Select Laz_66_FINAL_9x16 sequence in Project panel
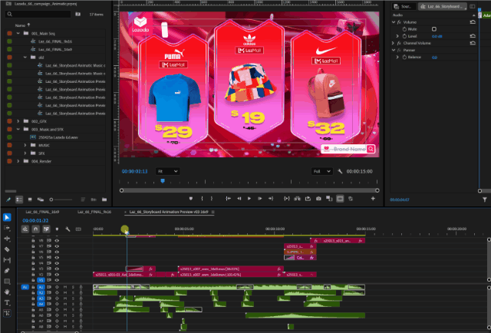Viewport: 491px width, 333px height. point(55,41)
